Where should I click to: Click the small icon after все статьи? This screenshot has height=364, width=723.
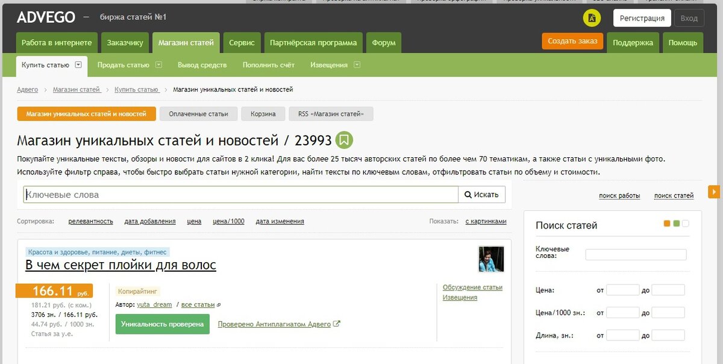tap(219, 305)
